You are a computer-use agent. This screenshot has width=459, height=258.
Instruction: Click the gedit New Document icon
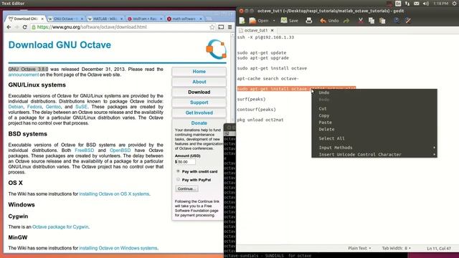tap(242, 21)
